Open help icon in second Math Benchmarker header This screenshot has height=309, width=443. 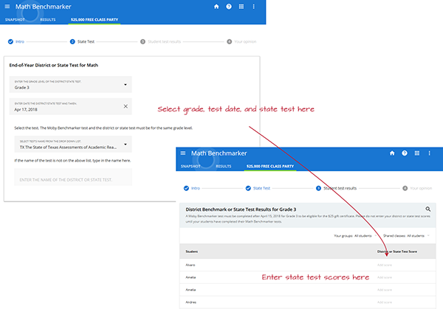(x=405, y=153)
